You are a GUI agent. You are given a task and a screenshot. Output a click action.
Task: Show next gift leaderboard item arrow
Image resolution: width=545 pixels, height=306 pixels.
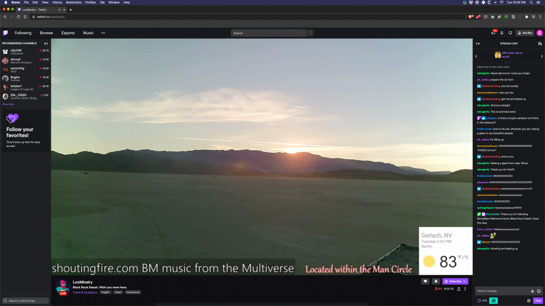coord(542,56)
